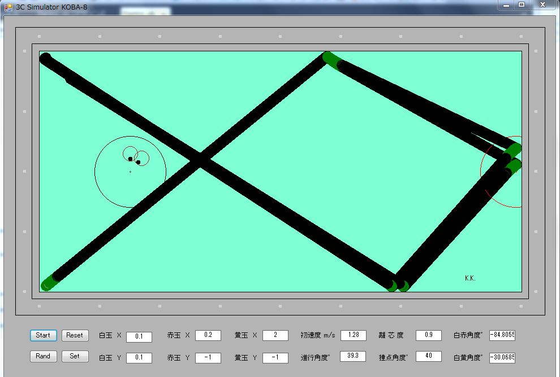Click the K.K. text on table
The height and width of the screenshot is (377, 560).
coord(470,278)
